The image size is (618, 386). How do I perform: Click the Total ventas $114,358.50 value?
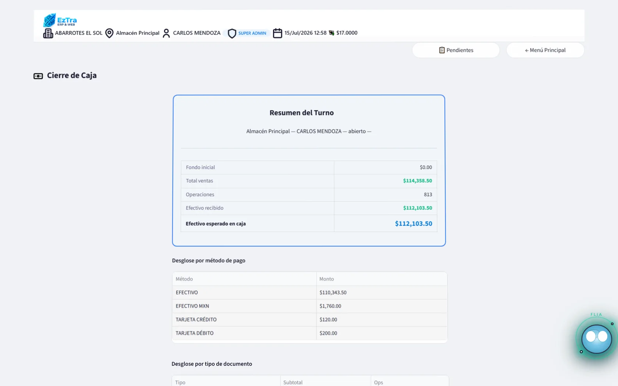[418, 181]
